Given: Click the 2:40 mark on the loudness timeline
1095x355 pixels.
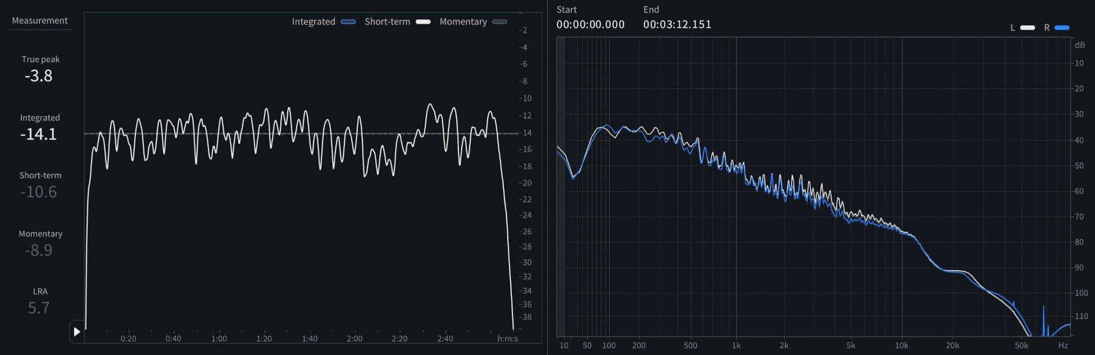Looking at the screenshot, I should pyautogui.click(x=445, y=339).
